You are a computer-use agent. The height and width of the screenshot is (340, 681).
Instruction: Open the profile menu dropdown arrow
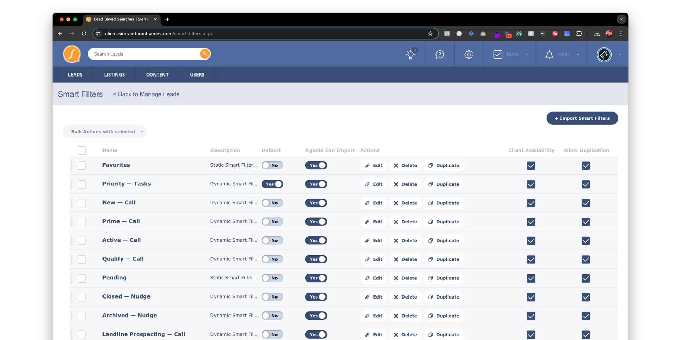tap(620, 55)
